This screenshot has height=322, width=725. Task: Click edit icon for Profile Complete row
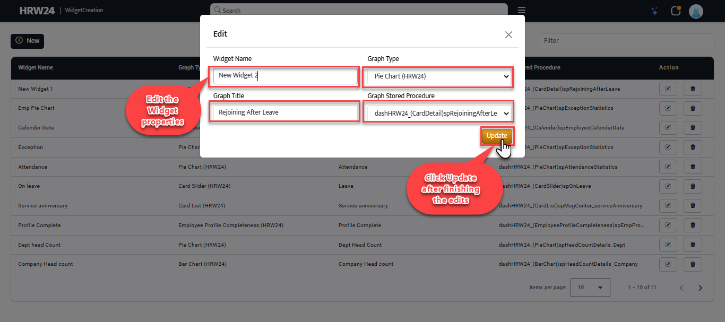point(668,225)
